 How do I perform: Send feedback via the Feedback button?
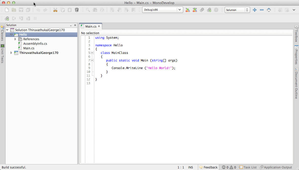point(208,167)
